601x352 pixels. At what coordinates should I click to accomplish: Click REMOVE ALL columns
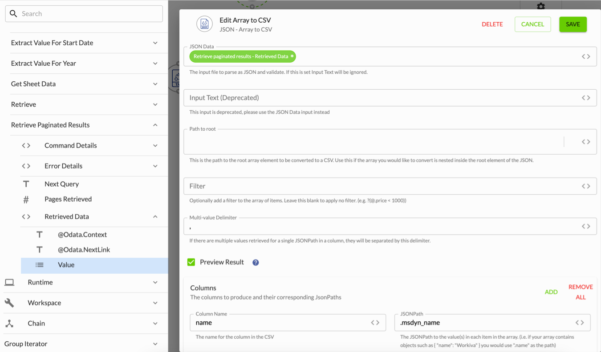point(581,292)
